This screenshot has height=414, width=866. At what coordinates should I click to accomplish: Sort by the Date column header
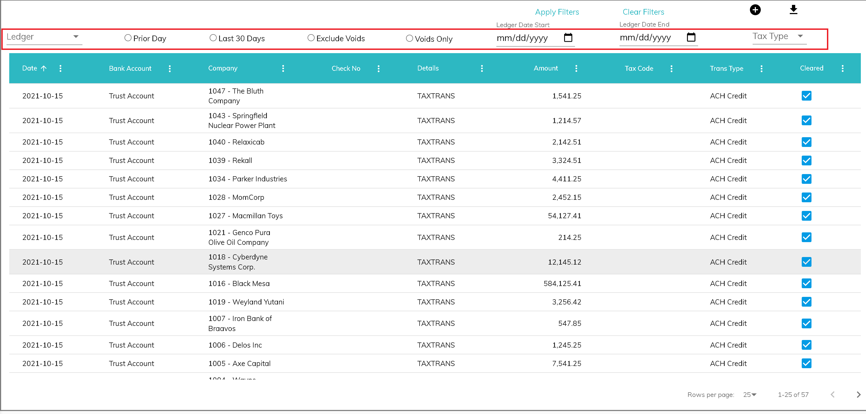[x=30, y=69]
